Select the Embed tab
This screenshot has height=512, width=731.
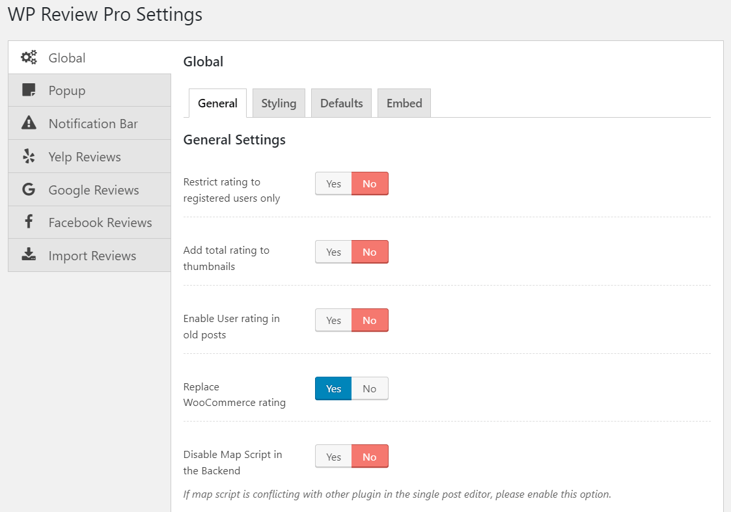coord(404,103)
